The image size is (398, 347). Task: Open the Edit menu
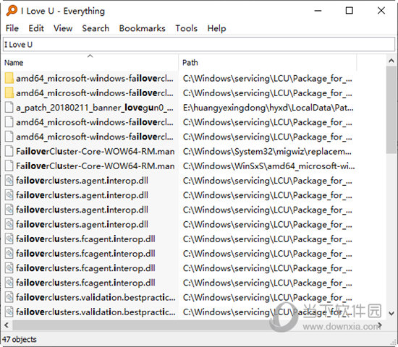click(x=36, y=28)
